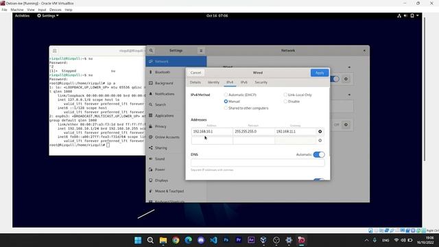Open Background in Settings sidebar
Image resolution: width=439 pixels, height=247 pixels.
pyautogui.click(x=176, y=83)
